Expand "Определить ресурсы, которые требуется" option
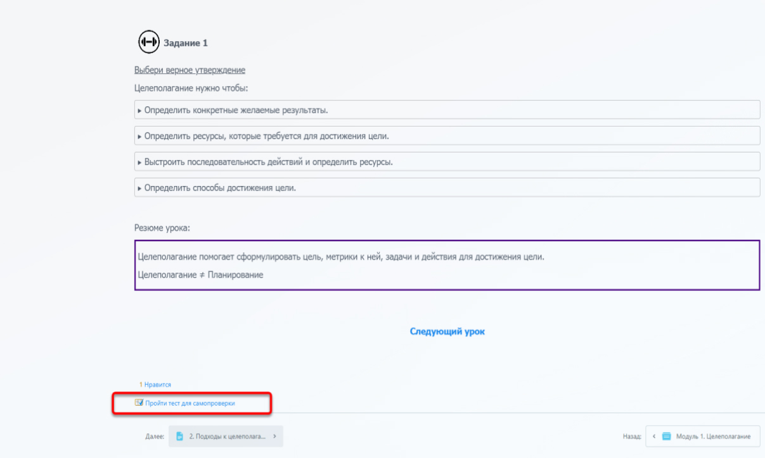 pyautogui.click(x=266, y=136)
